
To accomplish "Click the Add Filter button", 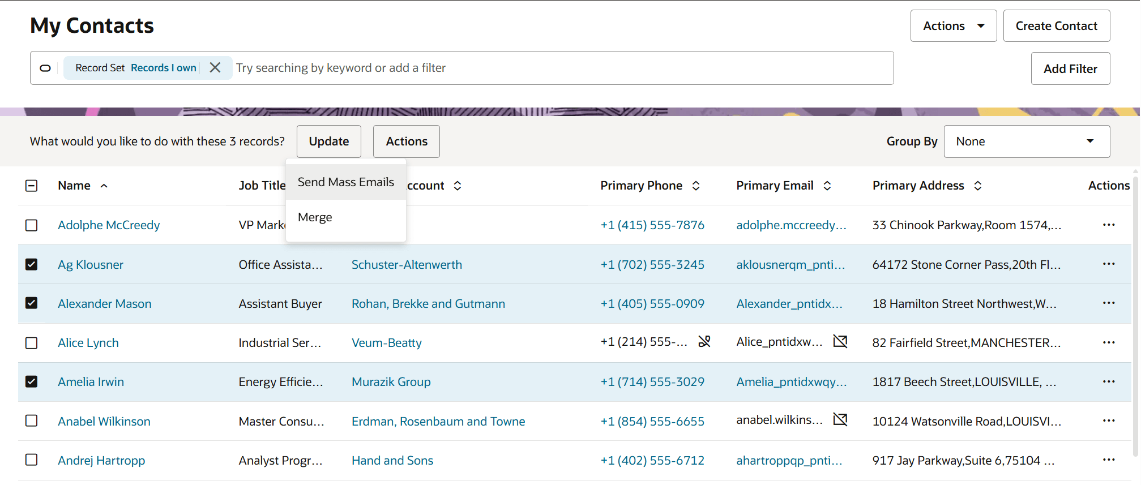I will [x=1070, y=68].
